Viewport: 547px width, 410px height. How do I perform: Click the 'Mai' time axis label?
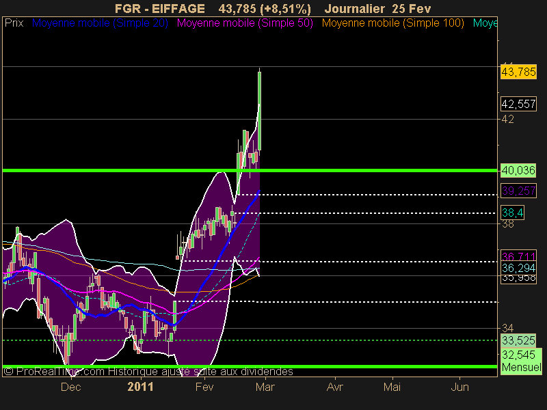392,387
